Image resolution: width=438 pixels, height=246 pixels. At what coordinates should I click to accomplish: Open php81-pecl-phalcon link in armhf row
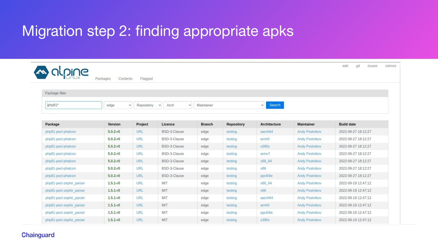coord(60,139)
